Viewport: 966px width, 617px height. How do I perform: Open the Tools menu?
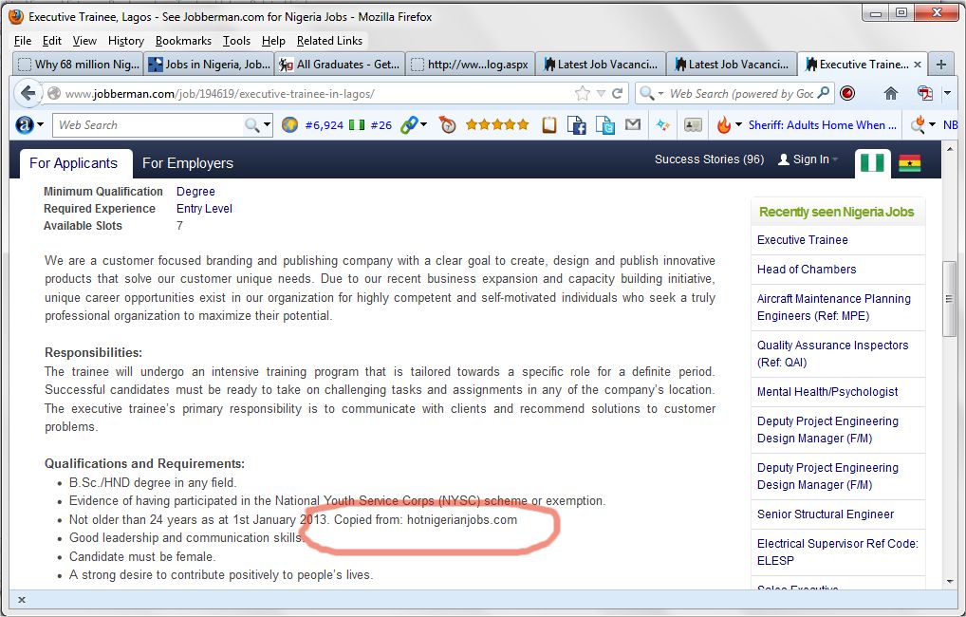coord(236,41)
